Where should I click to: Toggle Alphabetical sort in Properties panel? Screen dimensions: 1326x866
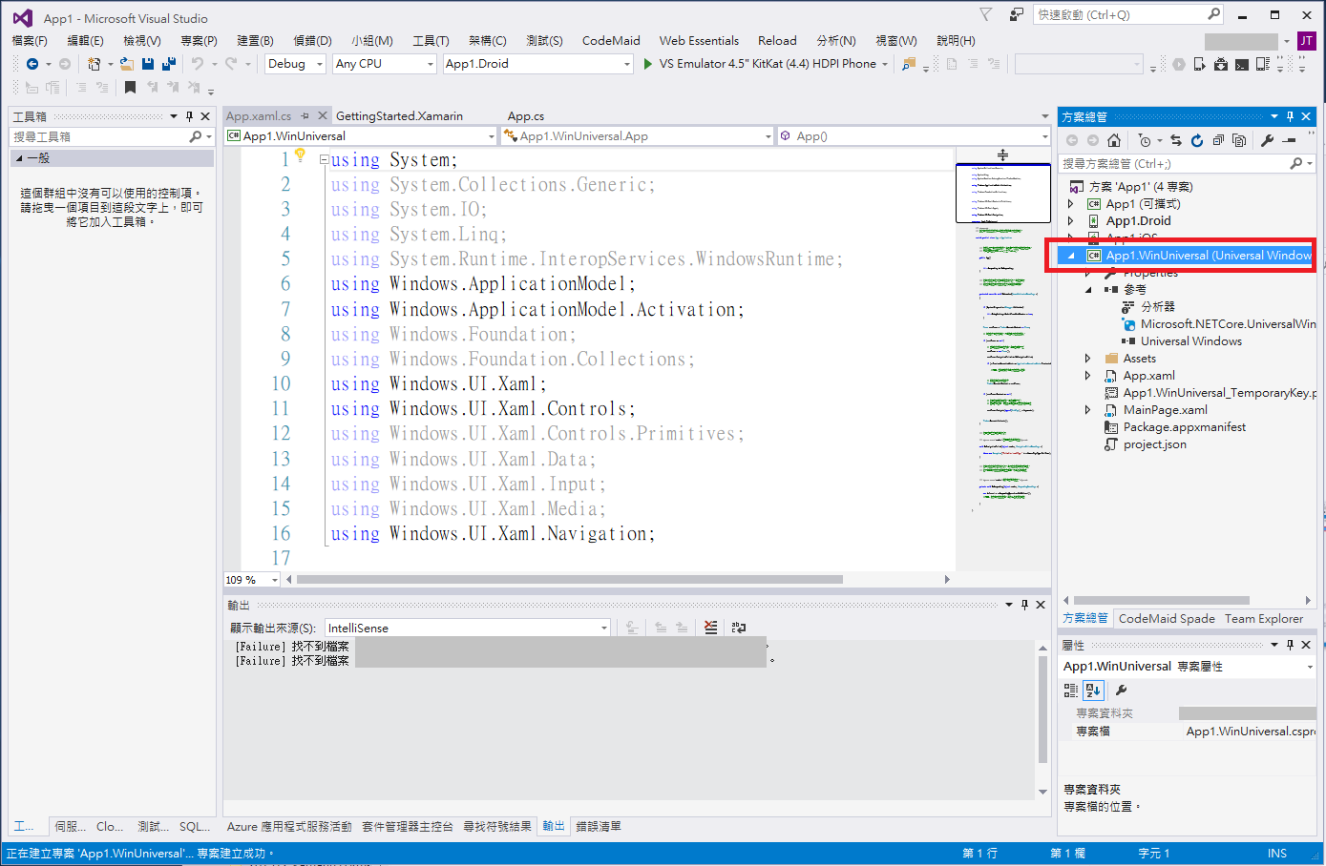[x=1093, y=690]
